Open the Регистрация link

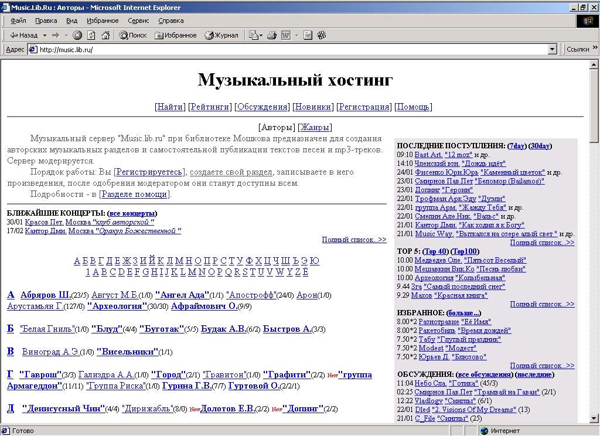coord(364,107)
